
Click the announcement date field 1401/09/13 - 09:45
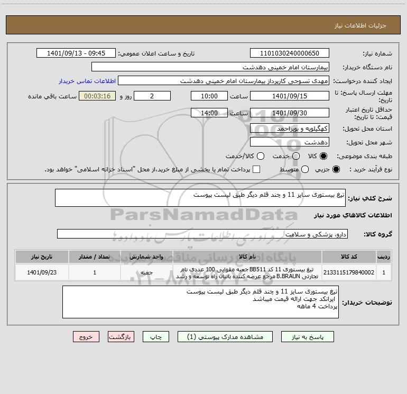(x=76, y=53)
